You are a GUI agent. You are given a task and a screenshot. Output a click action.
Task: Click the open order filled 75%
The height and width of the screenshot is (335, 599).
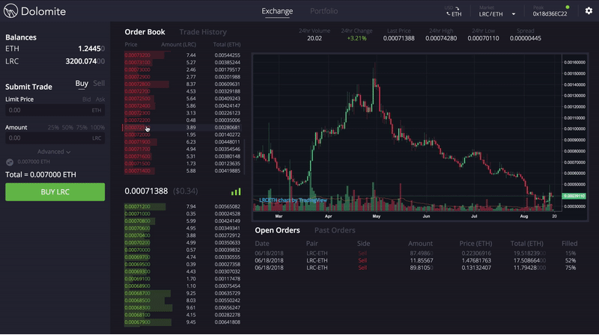pos(416,268)
